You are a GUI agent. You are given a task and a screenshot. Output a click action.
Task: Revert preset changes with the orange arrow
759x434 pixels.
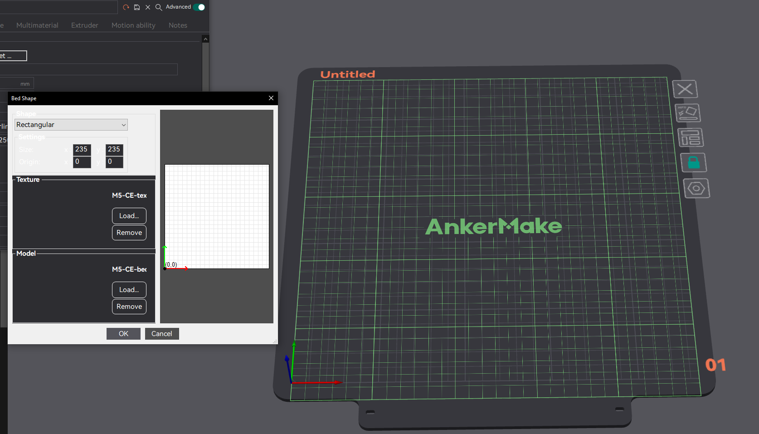(126, 7)
